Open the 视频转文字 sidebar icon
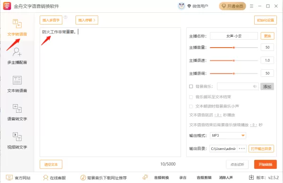 (17, 137)
